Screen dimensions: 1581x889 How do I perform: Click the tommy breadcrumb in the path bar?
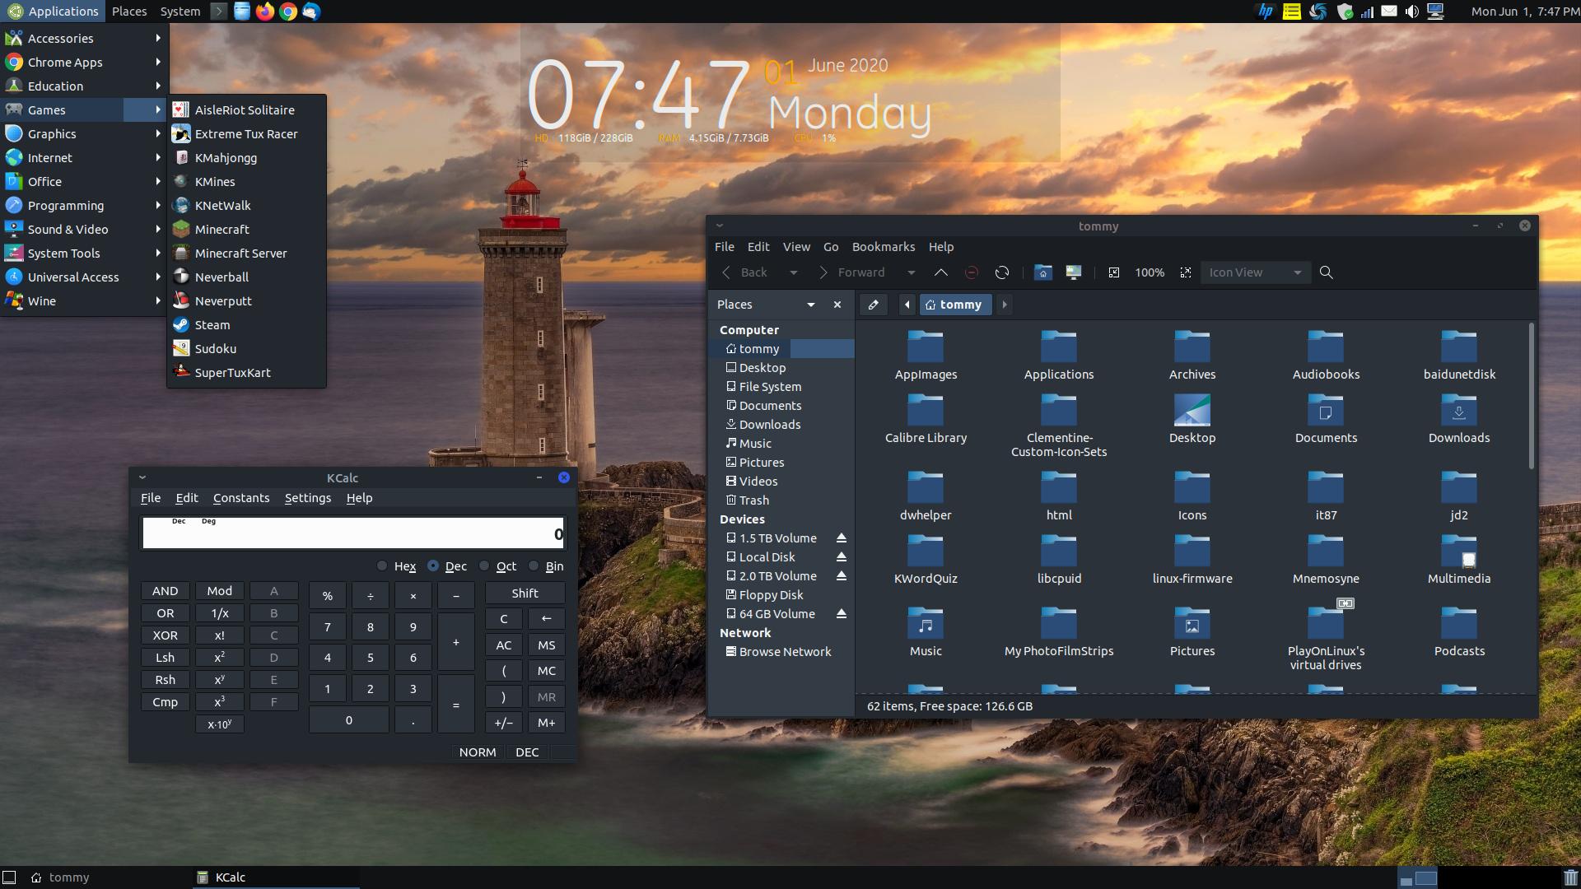(956, 304)
